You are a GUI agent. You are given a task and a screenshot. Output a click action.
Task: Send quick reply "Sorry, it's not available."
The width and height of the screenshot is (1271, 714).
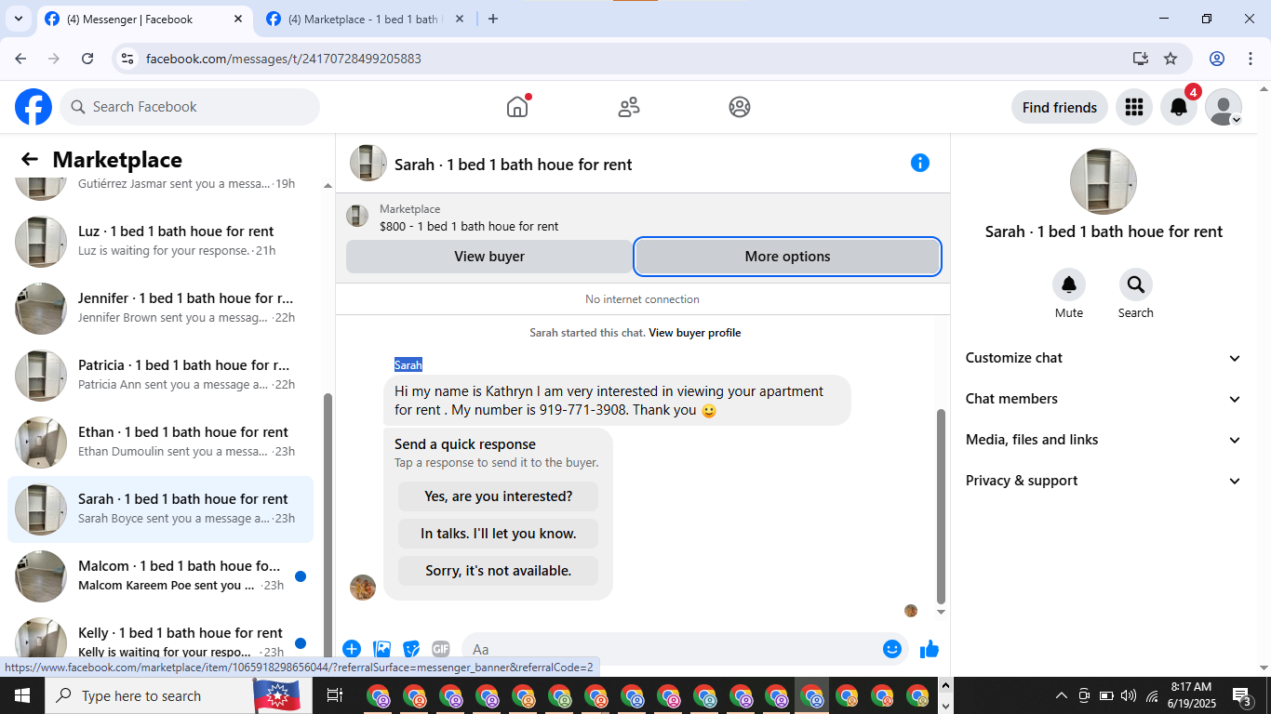[x=498, y=571]
